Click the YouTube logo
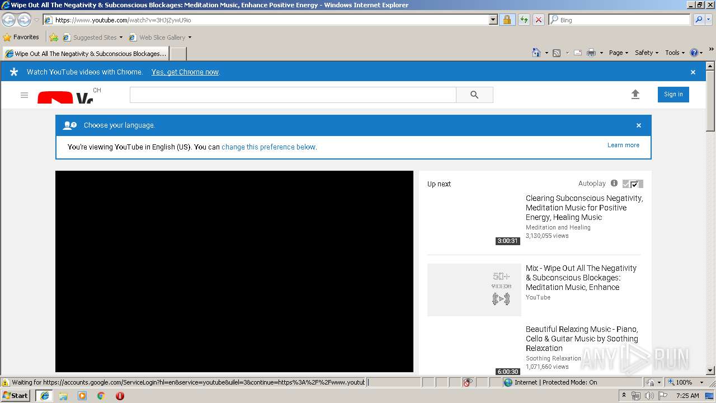 (x=65, y=97)
